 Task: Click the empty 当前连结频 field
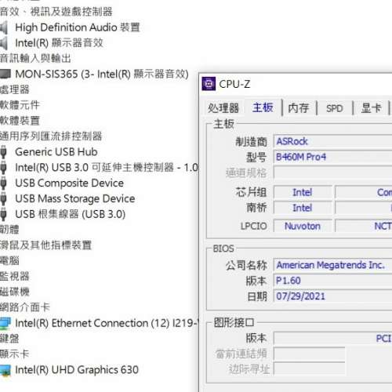(x=309, y=354)
